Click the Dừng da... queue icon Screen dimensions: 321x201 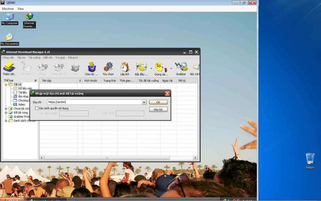(x=161, y=69)
